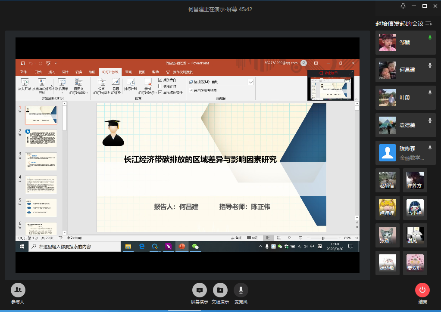The image size is (441, 312).
Task: Select participant 叶勇 in the list
Action: pyautogui.click(x=405, y=98)
